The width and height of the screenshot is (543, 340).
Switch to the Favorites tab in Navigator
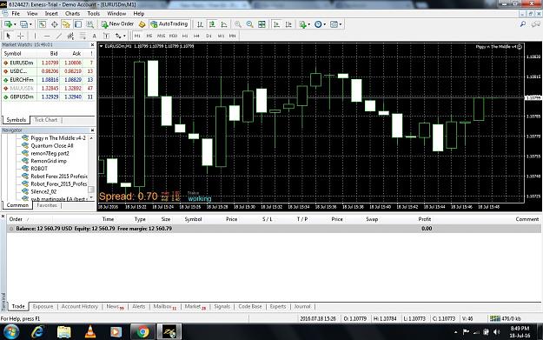pos(47,205)
